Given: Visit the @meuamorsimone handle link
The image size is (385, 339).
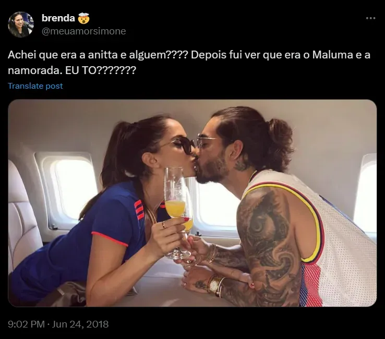Looking at the screenshot, I should click(83, 31).
